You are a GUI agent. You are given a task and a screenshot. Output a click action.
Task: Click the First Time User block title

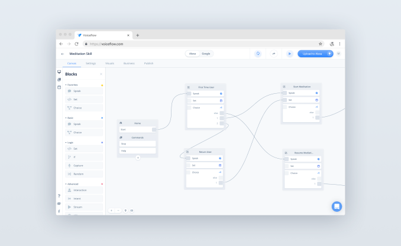point(206,87)
